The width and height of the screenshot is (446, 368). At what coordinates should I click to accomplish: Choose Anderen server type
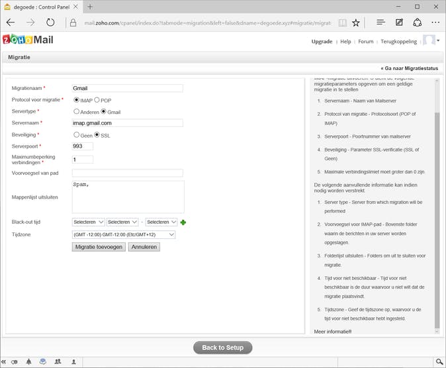click(76, 112)
